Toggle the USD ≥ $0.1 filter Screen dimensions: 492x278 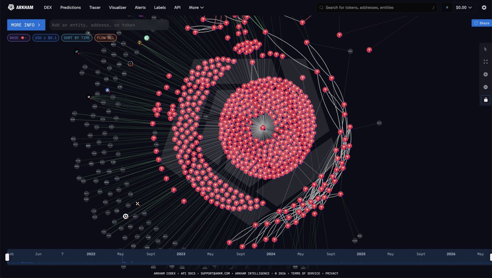point(46,38)
